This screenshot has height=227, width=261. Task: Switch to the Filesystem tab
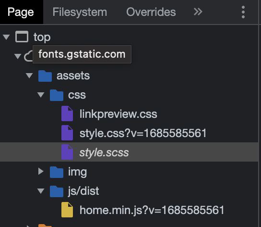coord(80,12)
